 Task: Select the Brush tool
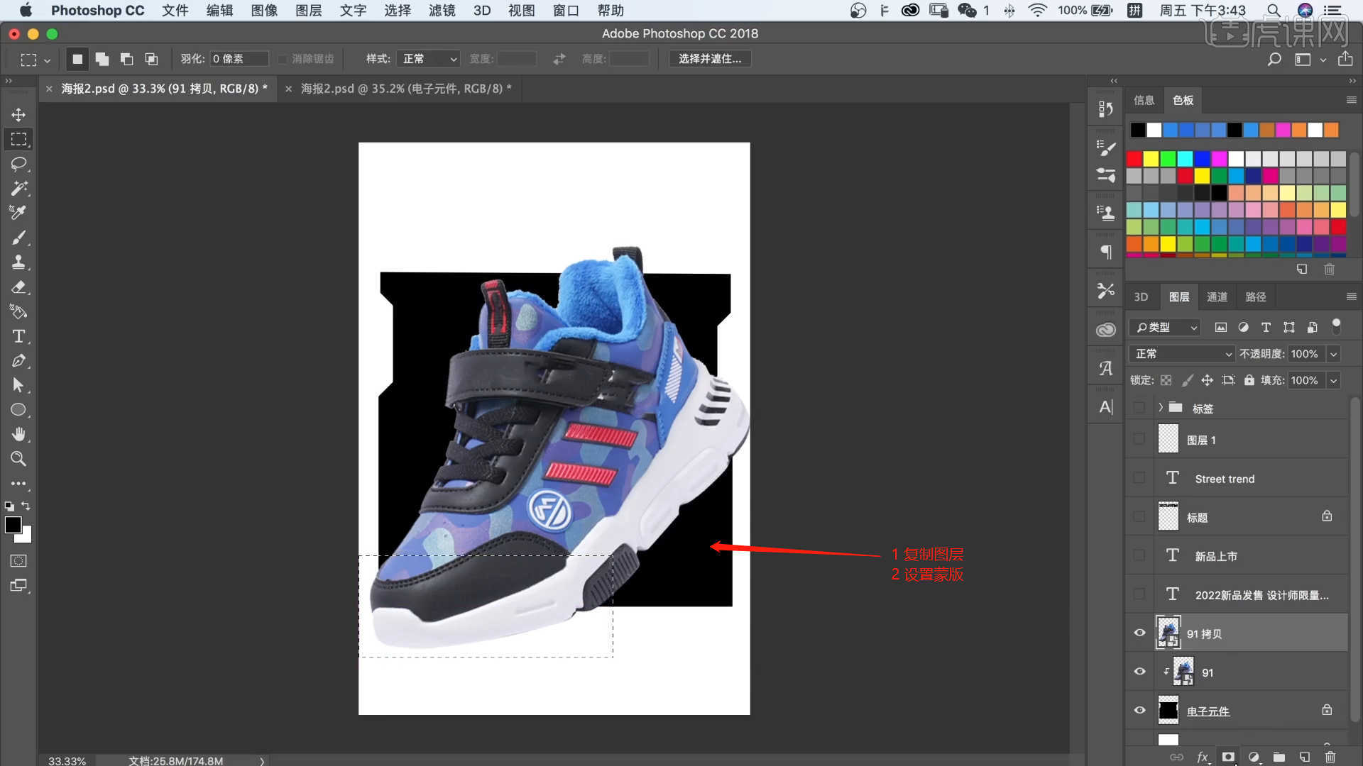point(18,238)
